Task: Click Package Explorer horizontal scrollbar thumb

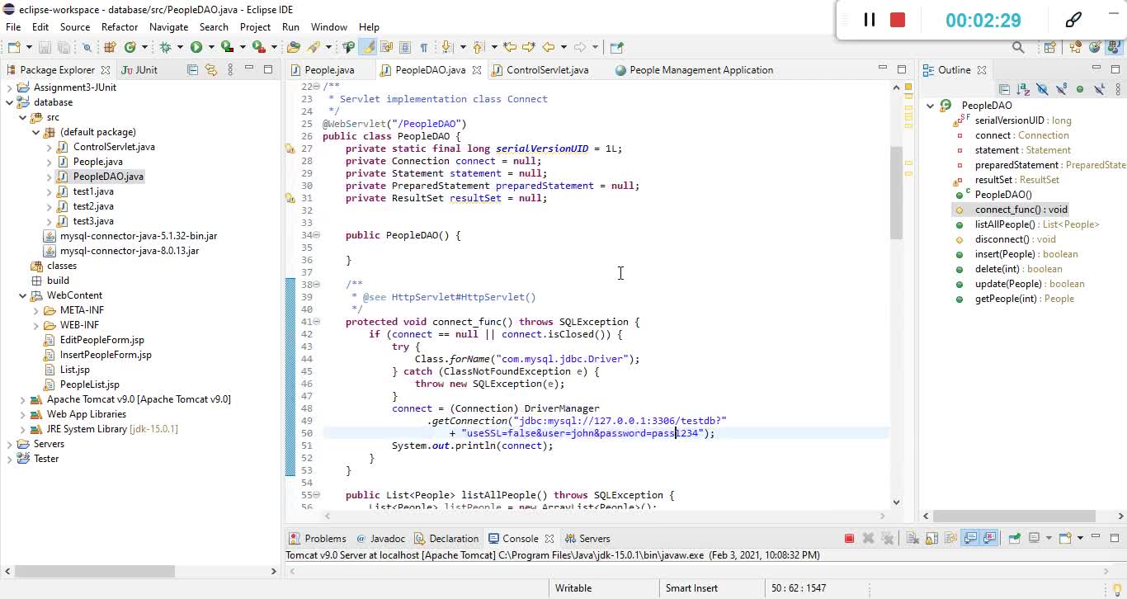Action: [97, 571]
